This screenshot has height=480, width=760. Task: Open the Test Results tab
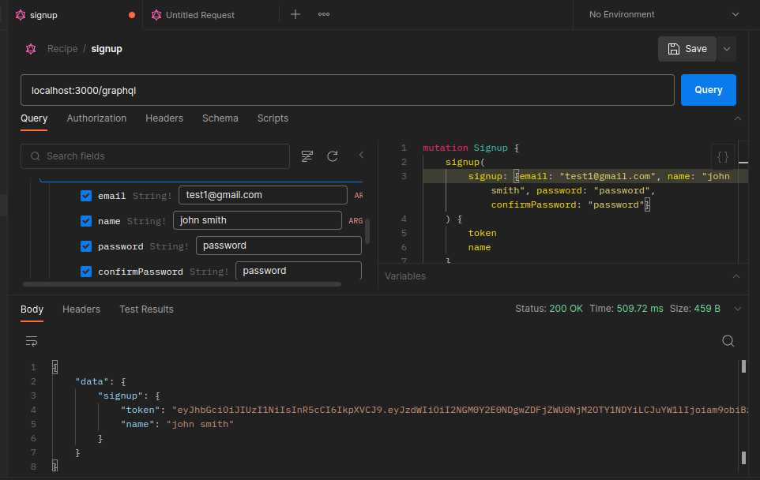[146, 309]
